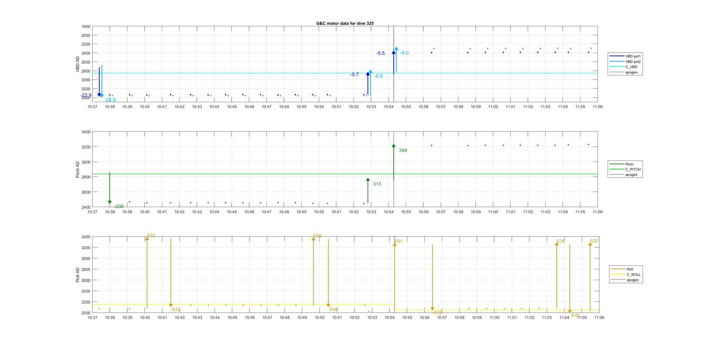Viewport: 710px width, 351px height.
Task: Click "apogee" in the Roll plot legend
Action: (x=633, y=280)
